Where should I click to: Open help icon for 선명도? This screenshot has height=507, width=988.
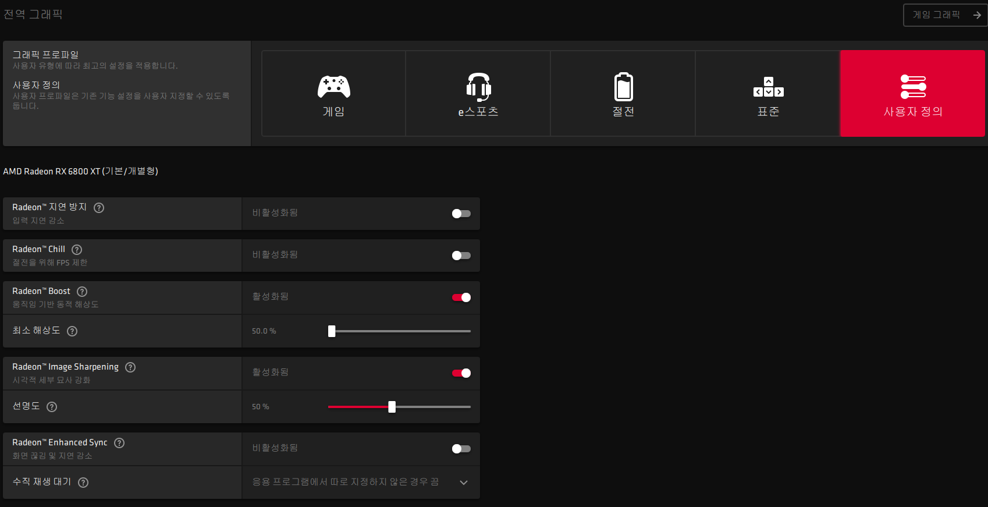(x=52, y=407)
